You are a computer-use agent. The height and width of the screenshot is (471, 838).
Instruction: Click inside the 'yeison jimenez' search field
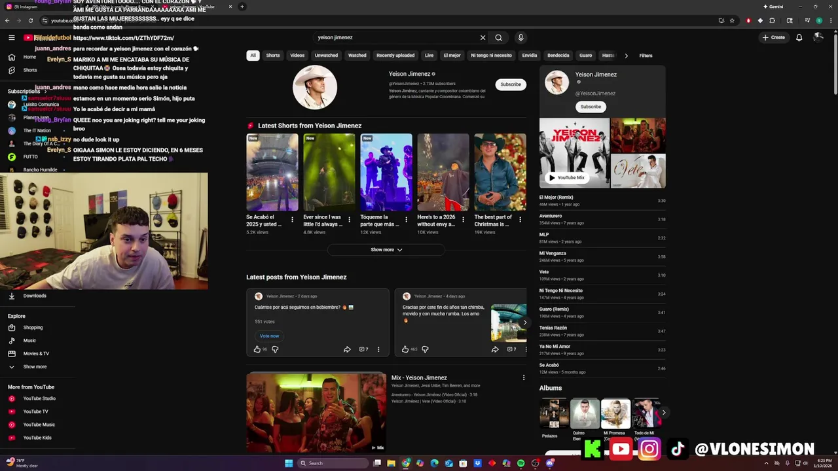pyautogui.click(x=396, y=37)
